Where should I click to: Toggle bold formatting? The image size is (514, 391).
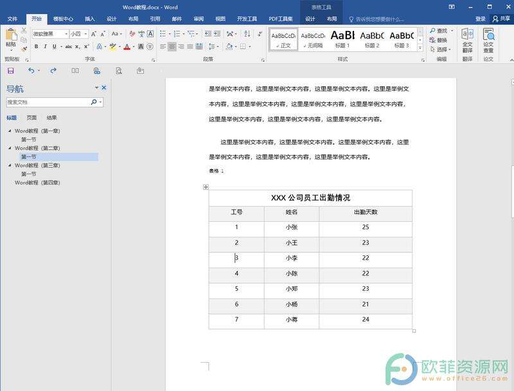click(x=36, y=46)
